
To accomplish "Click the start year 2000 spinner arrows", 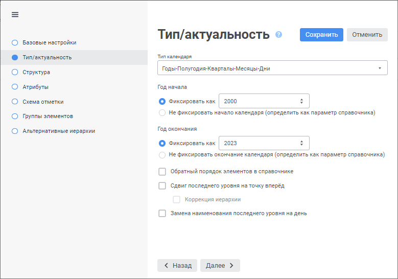I will [301, 101].
